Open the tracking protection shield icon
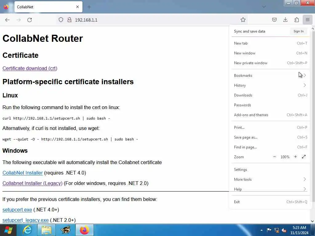 [x=61, y=20]
